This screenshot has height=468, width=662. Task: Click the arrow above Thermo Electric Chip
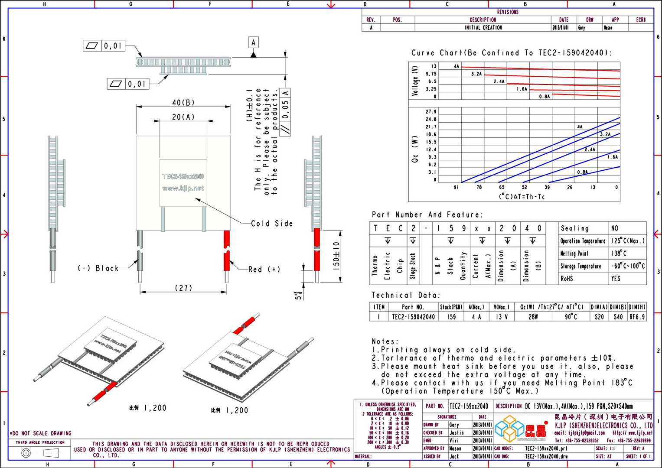click(x=388, y=240)
